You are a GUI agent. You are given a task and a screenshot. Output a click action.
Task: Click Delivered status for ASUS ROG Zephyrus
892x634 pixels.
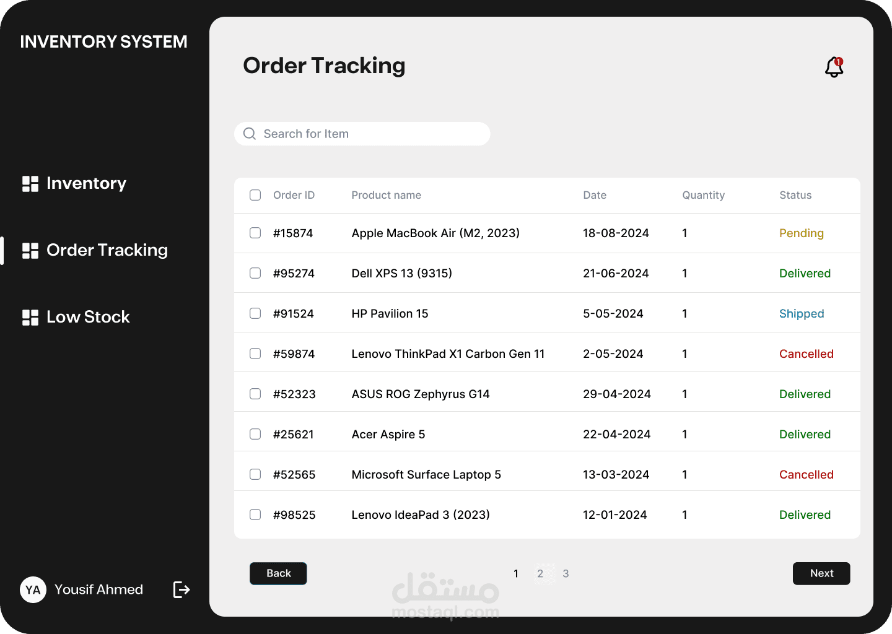click(x=805, y=394)
